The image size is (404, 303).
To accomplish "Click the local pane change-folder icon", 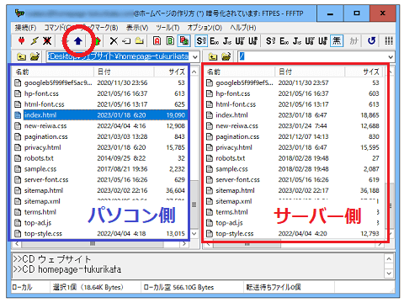I will (35, 57).
